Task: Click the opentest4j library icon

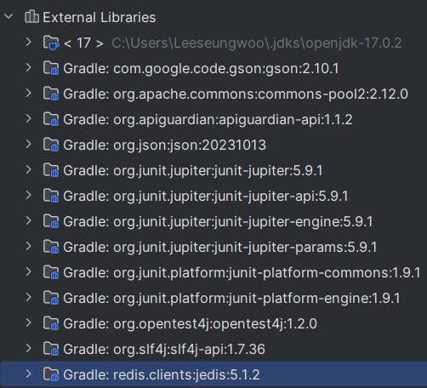Action: pyautogui.click(x=51, y=323)
